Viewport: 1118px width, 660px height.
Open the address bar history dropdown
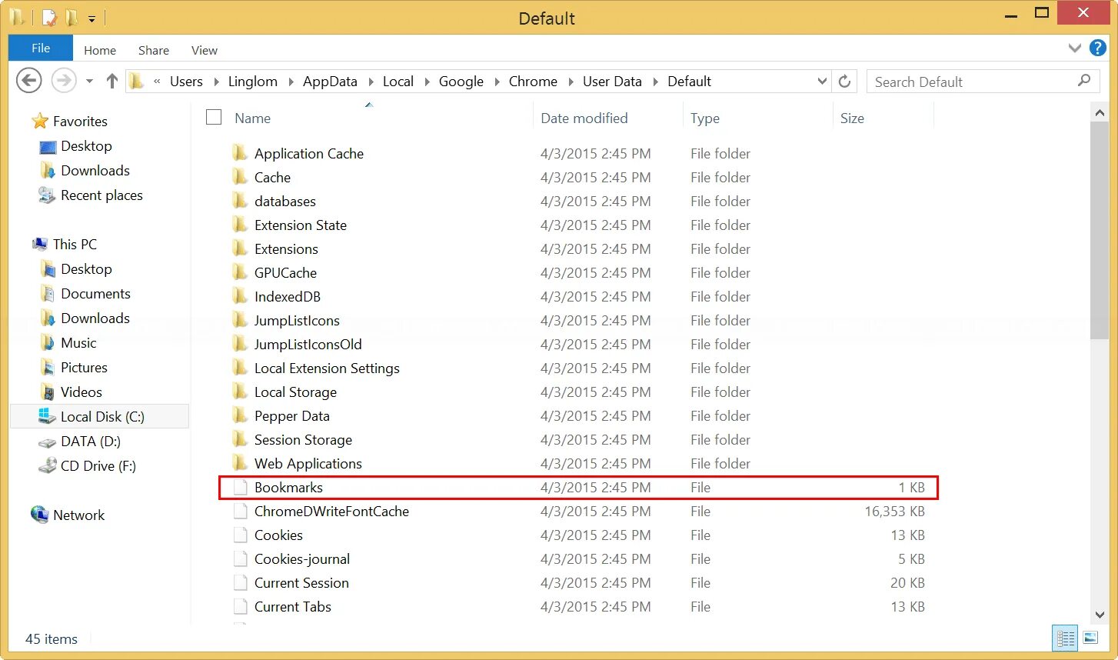[822, 82]
